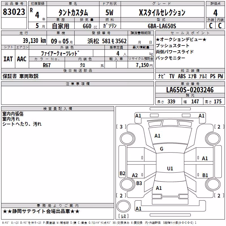
Task: Click inspector note シートへたり、汚れ
Action: pos(22,124)
